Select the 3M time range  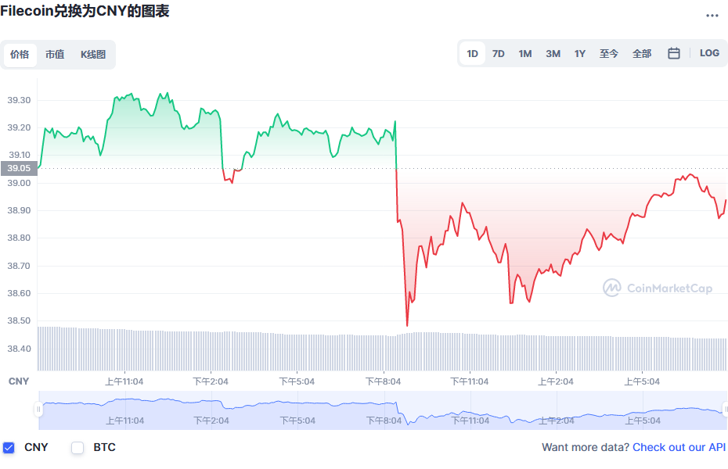tap(553, 54)
